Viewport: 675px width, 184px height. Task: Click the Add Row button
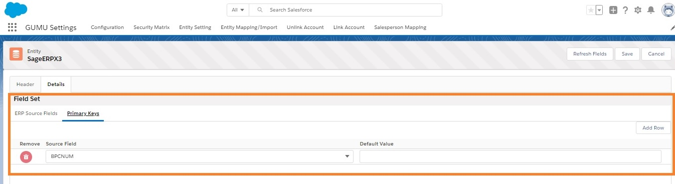653,128
